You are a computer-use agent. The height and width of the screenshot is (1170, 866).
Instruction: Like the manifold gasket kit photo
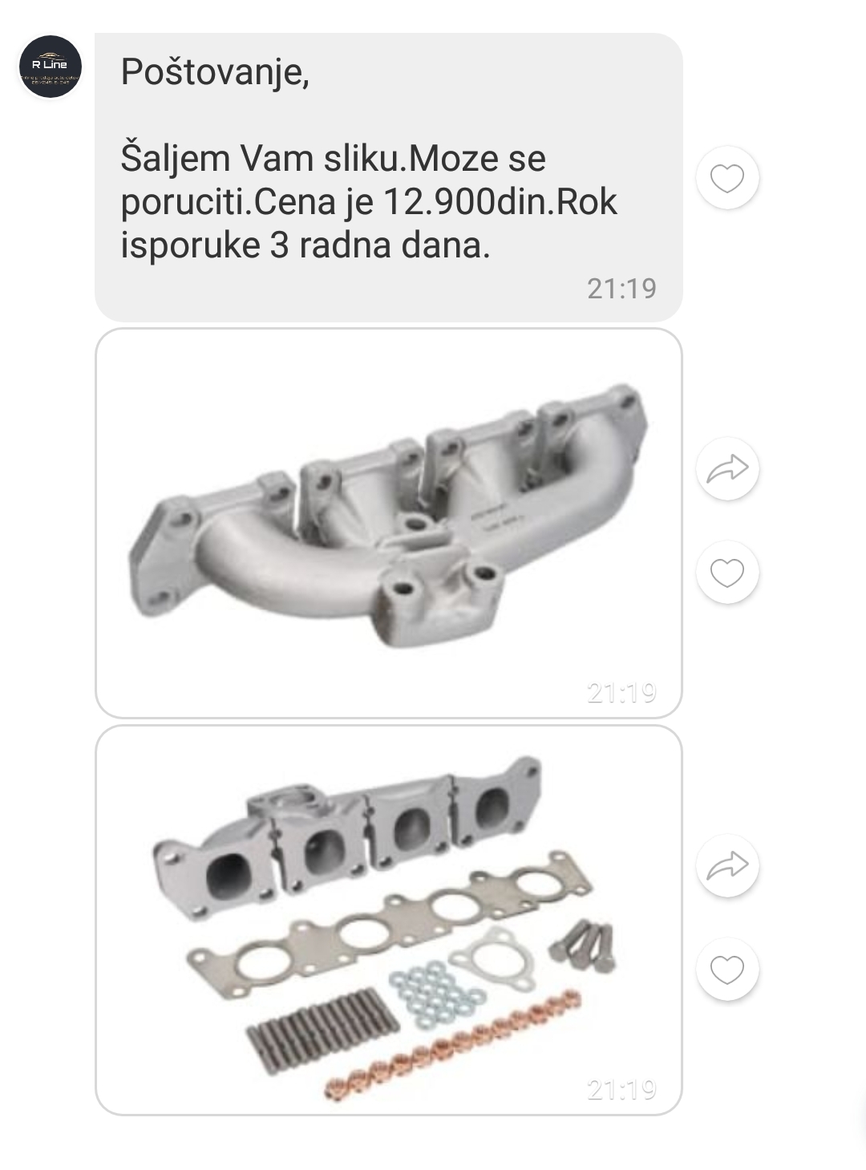click(x=727, y=970)
